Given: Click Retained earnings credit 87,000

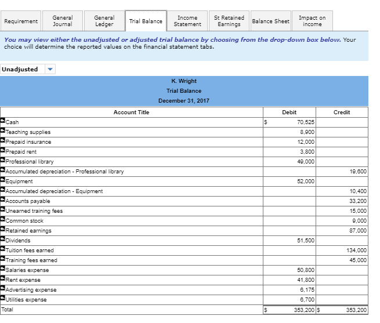Looking at the screenshot, I should click(x=358, y=231).
